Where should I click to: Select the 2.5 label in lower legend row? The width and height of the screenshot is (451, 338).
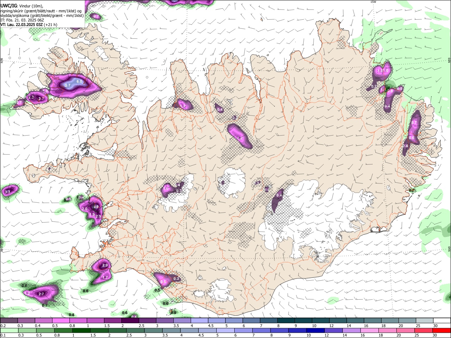(129, 335)
